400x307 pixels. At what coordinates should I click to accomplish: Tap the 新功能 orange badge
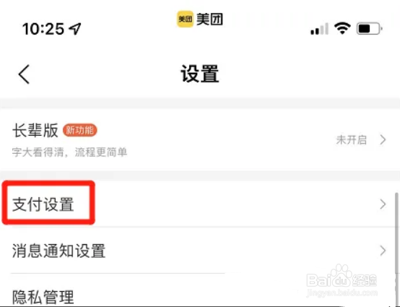point(80,130)
